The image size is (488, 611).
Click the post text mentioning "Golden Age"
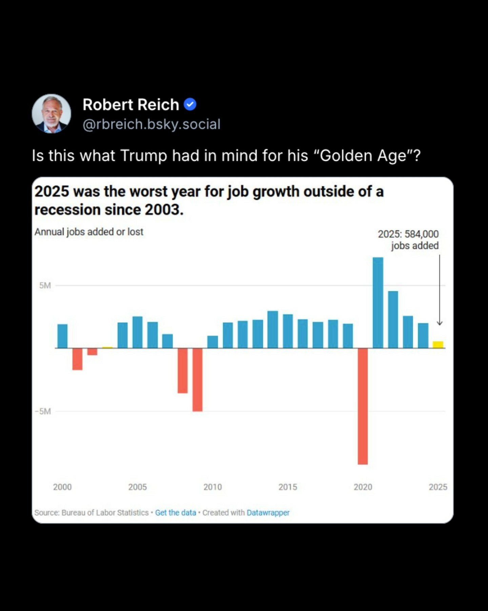pyautogui.click(x=226, y=156)
